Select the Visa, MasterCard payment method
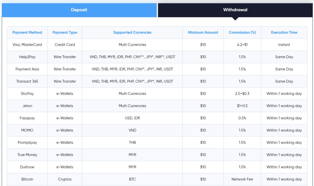Image resolution: width=314 pixels, height=186 pixels. click(x=27, y=45)
